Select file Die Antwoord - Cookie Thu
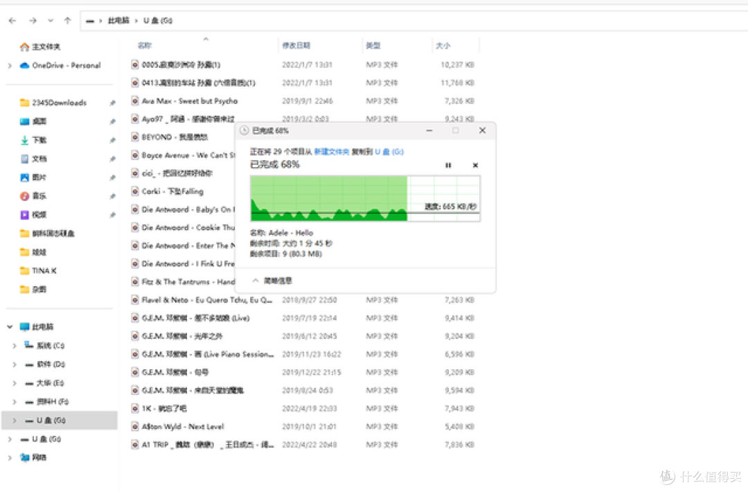Viewport: 748px width, 492px height. click(188, 227)
